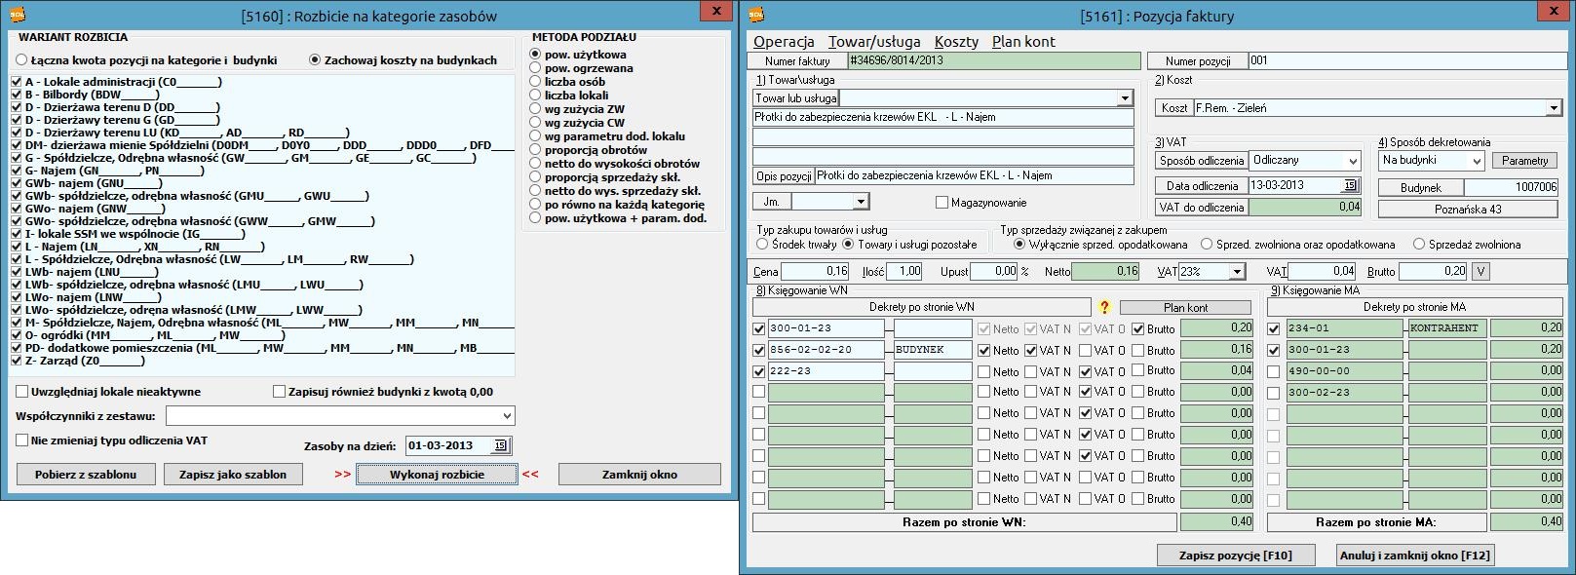This screenshot has height=575, width=1576.
Task: Open the VAT rate 23% dropdown
Action: [1237, 272]
